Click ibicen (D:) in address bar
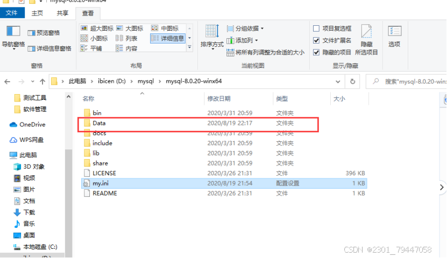This screenshot has width=447, height=258. [x=112, y=81]
